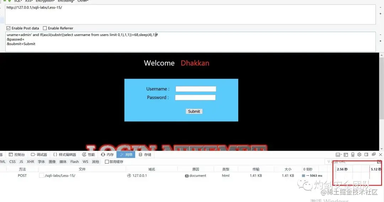Click plus button beside URL field

pyautogui.click(x=380, y=14)
